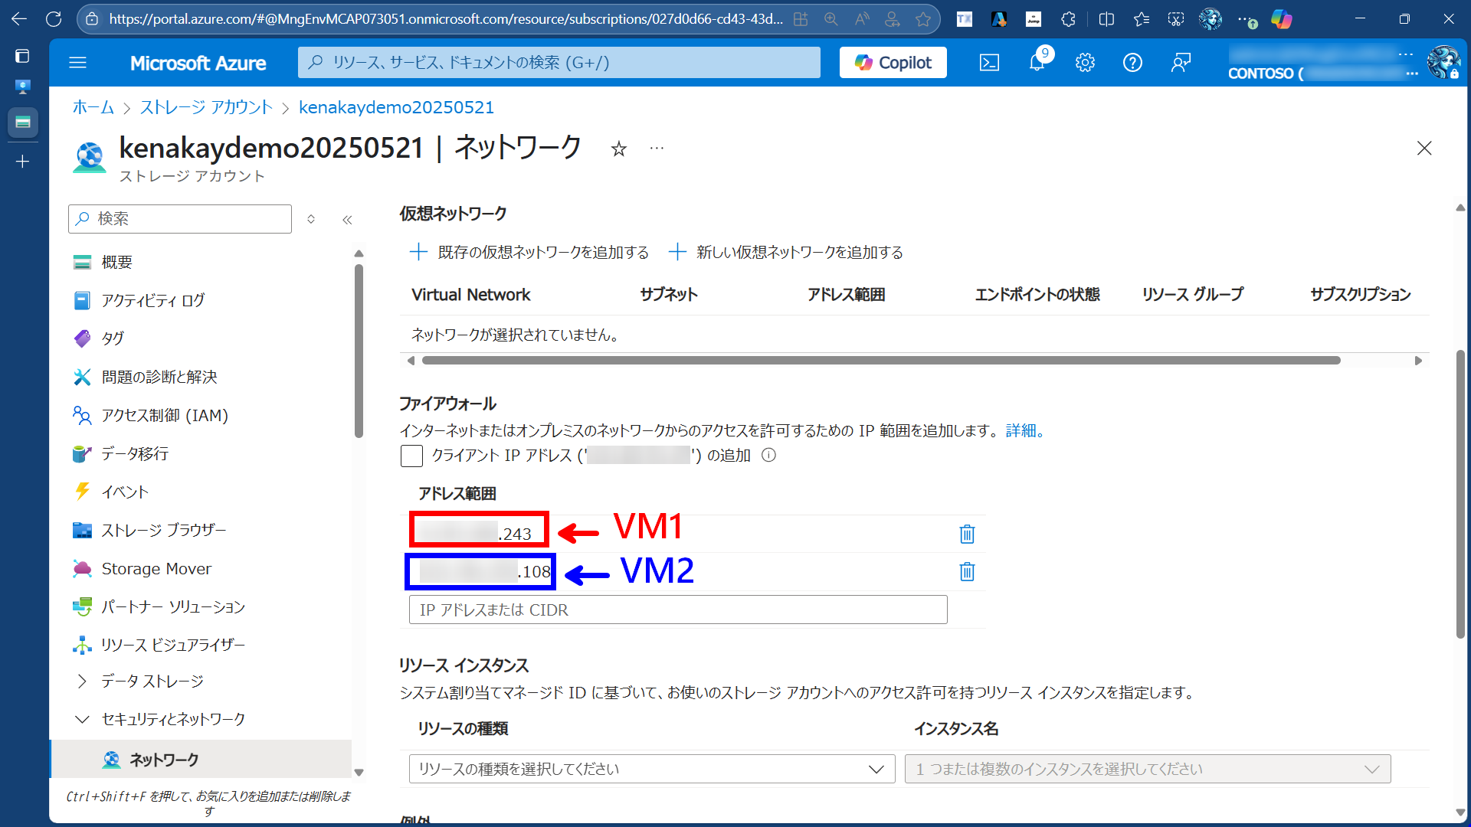Check the add client IP address box

[411, 456]
